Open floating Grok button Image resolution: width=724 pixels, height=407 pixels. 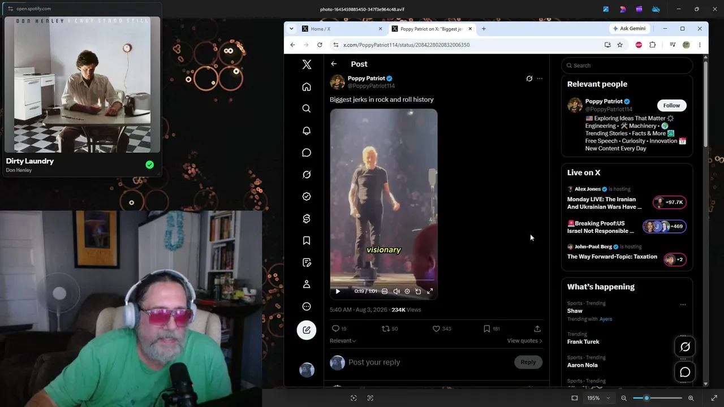[x=685, y=347]
